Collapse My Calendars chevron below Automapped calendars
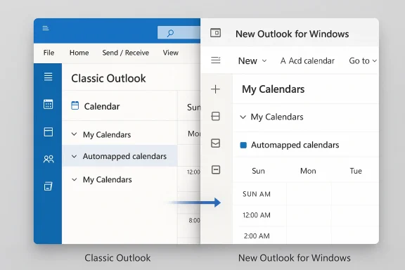The width and height of the screenshot is (405, 270). click(74, 179)
